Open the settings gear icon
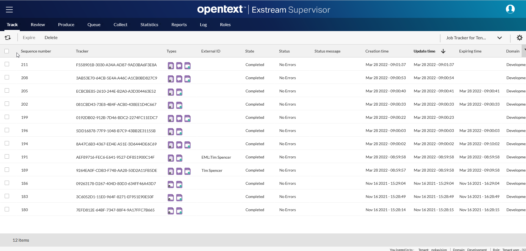This screenshot has width=526, height=251. [519, 38]
